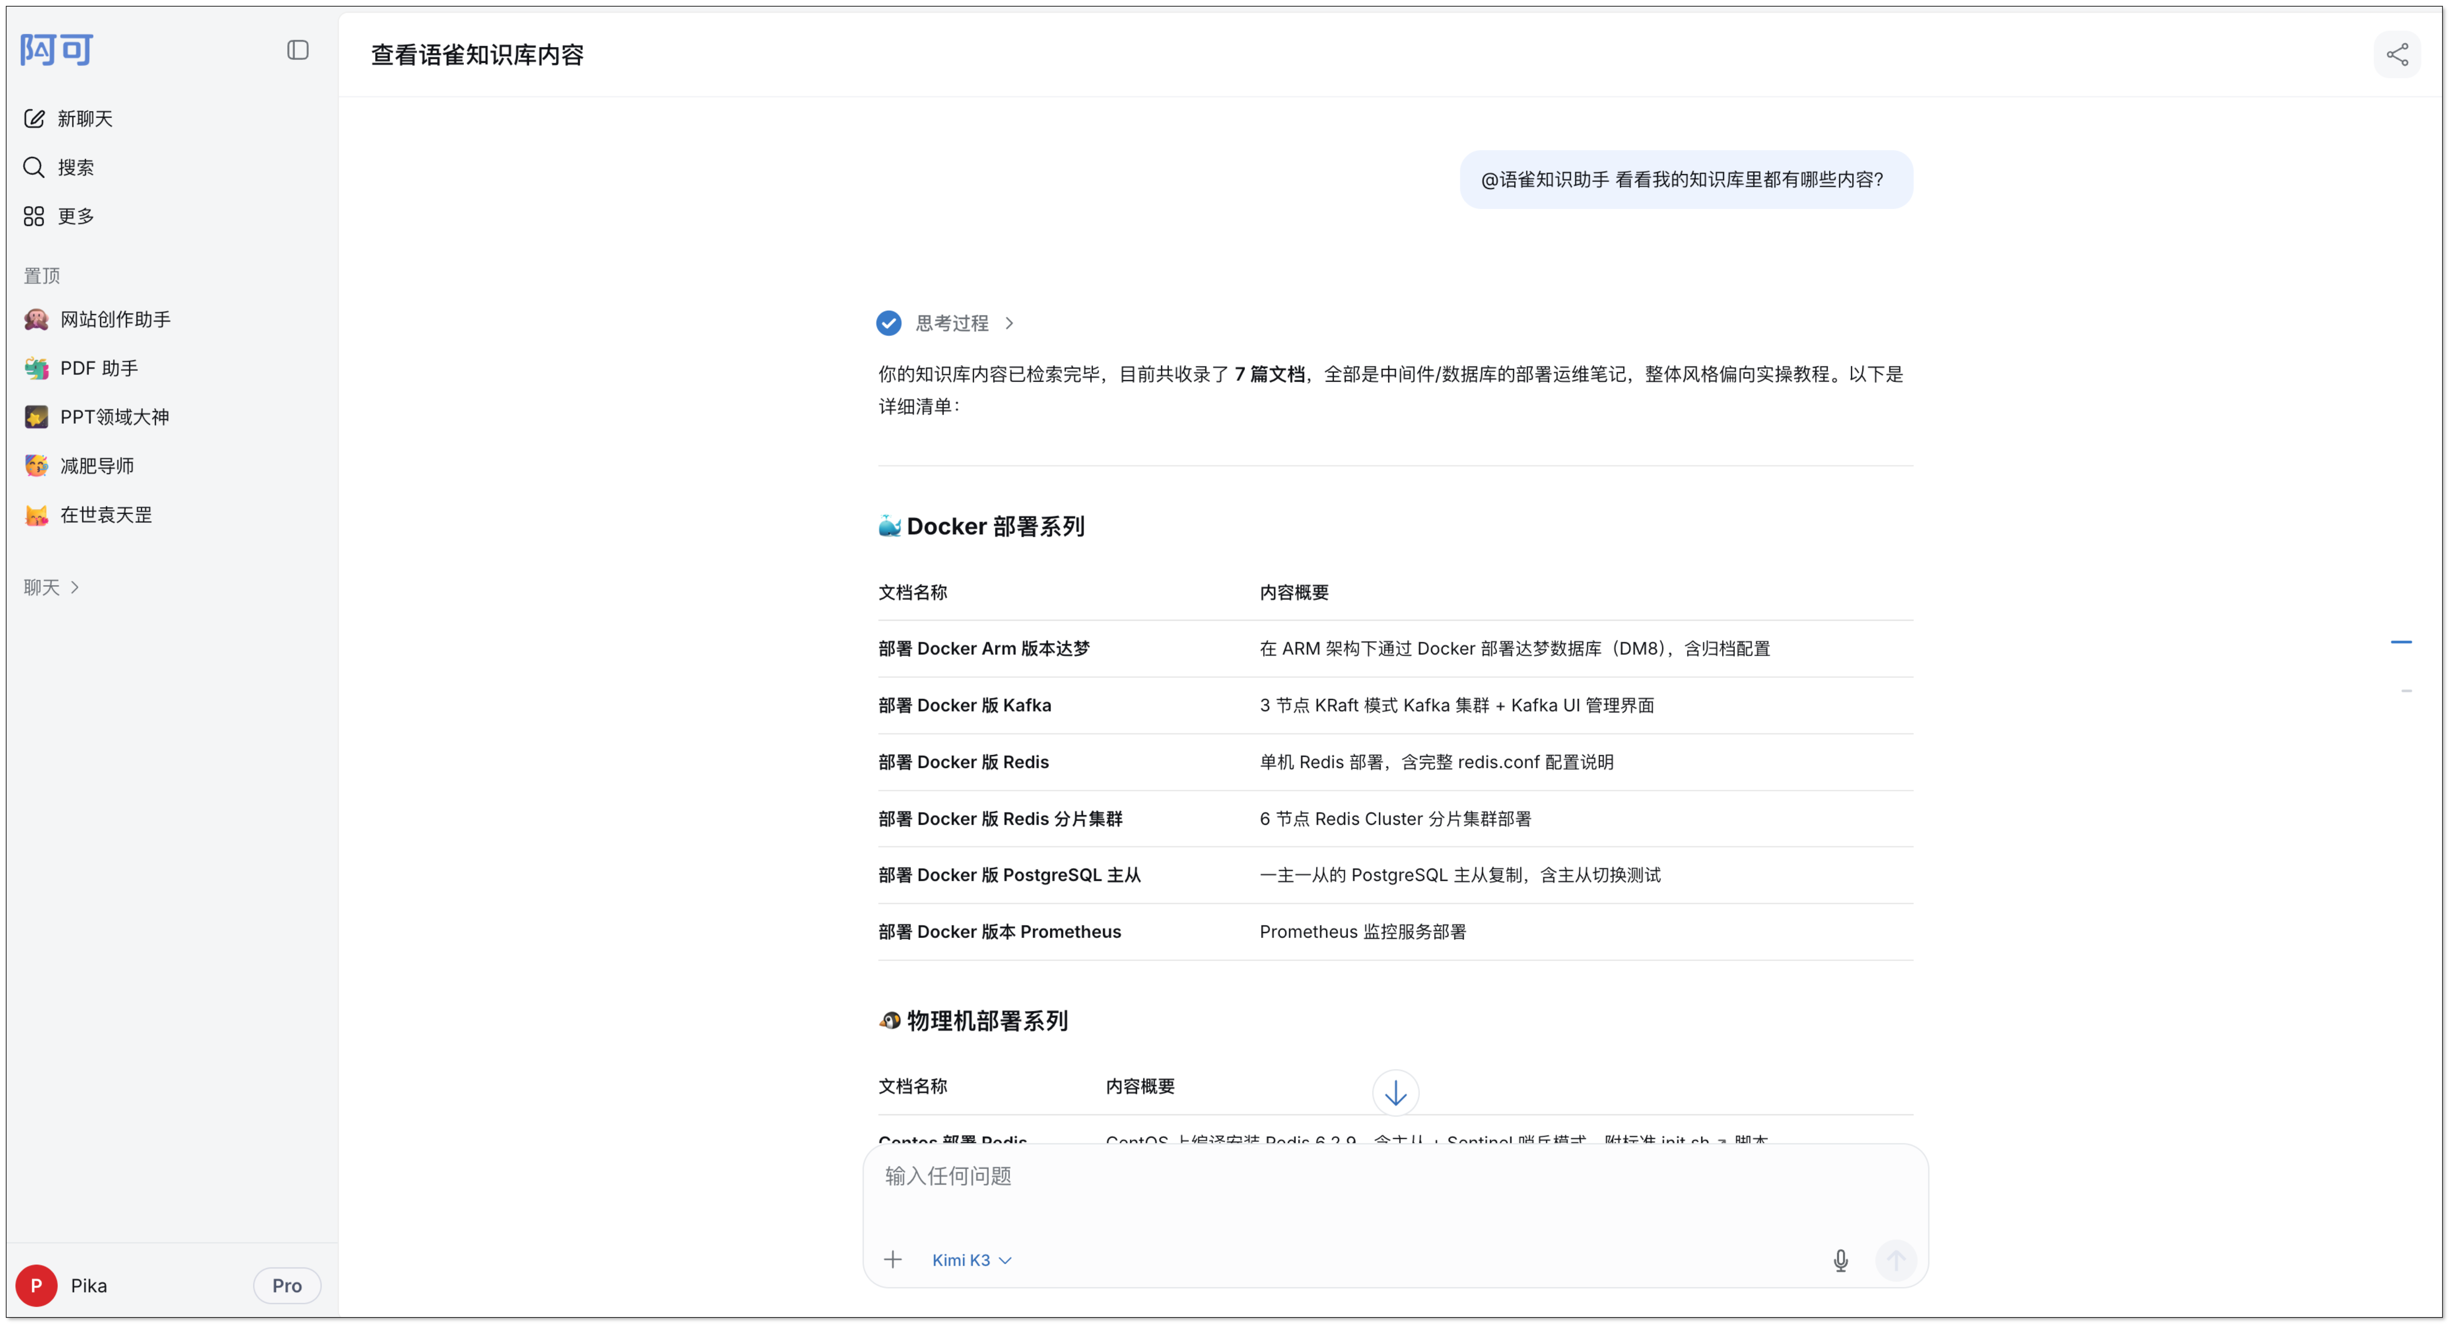Viewport: 2452px width, 1327px height.
Task: Start voice input with microphone icon
Action: (1840, 1261)
